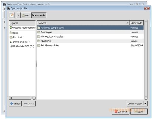Click the DVD drive icon in places
Viewport: 152px width, 119px height.
click(x=11, y=46)
